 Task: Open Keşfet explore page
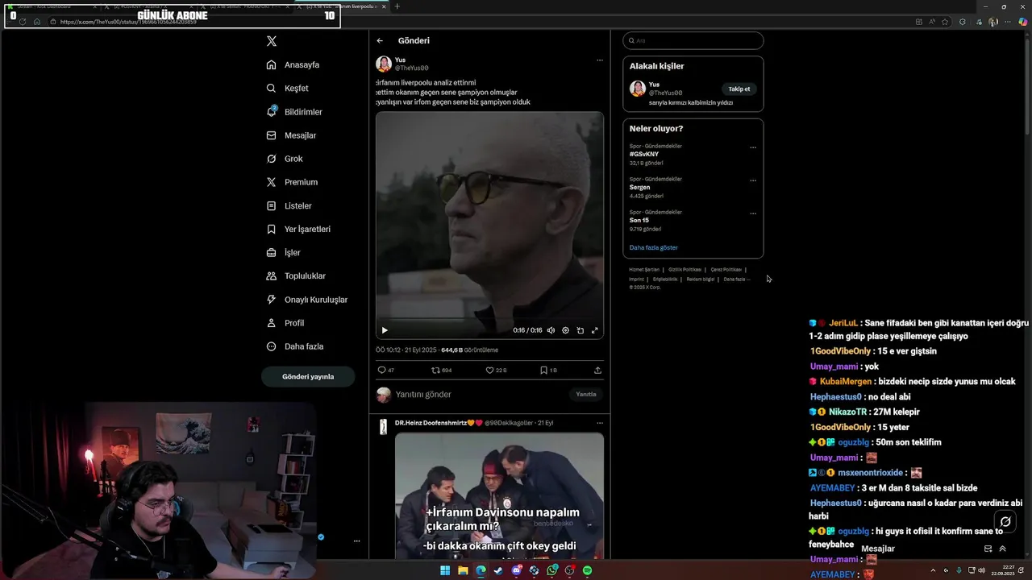click(289, 88)
